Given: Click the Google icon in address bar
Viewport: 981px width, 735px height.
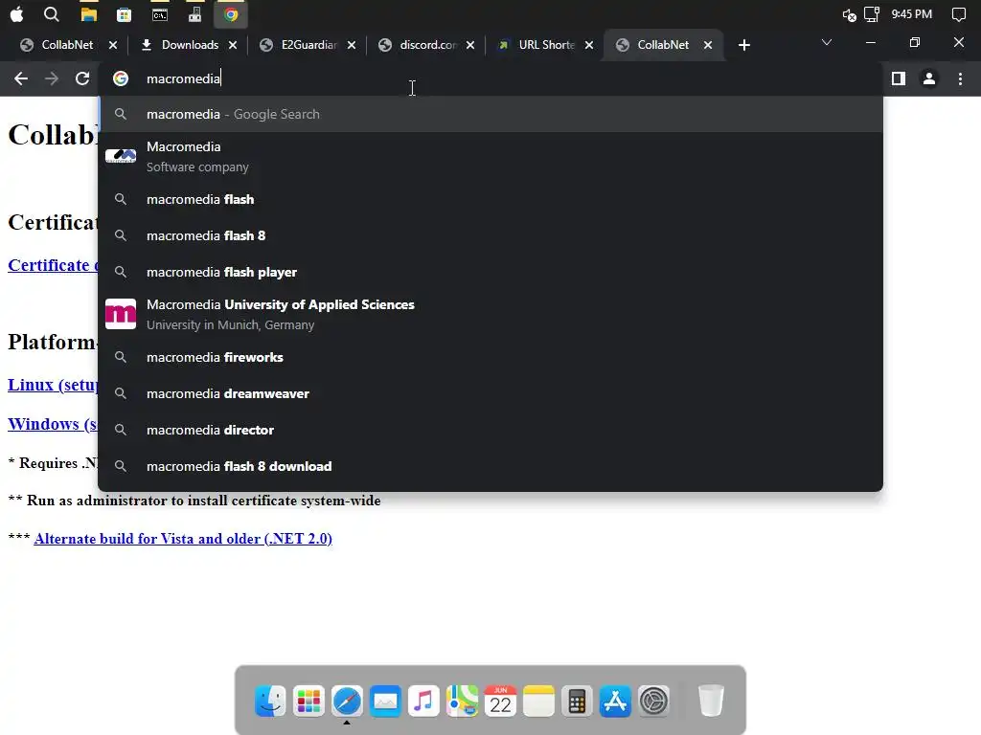Looking at the screenshot, I should (x=121, y=78).
